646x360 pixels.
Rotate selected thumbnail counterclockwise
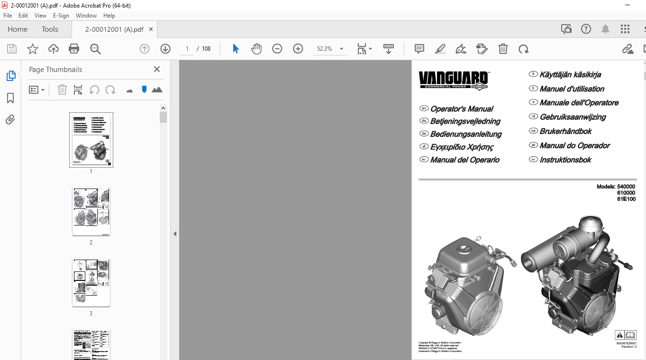94,90
